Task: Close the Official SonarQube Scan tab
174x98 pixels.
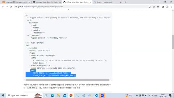Action: tap(91, 2)
